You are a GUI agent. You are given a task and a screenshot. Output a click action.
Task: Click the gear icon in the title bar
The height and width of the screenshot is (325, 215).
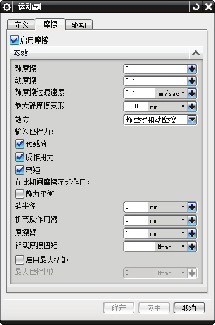[x=7, y=7]
